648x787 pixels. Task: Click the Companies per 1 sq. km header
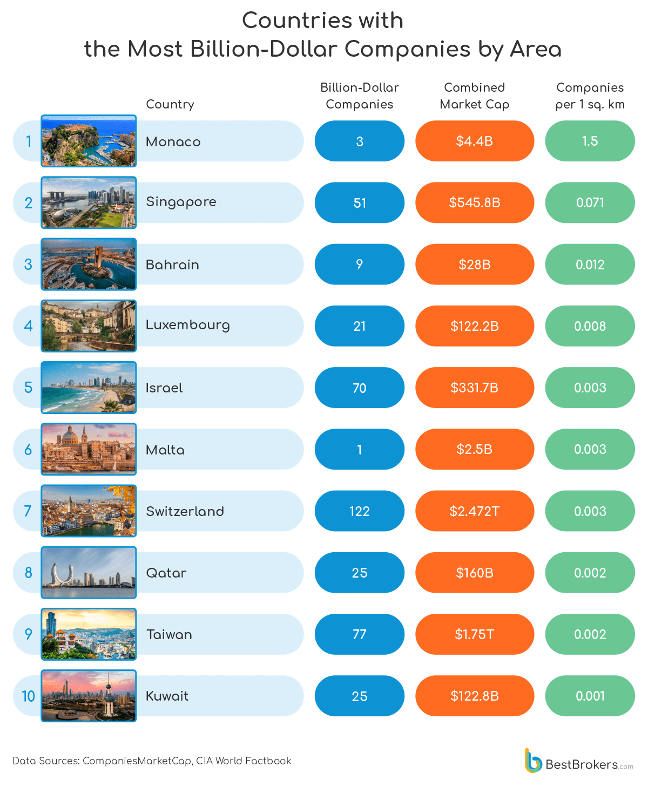coord(590,96)
